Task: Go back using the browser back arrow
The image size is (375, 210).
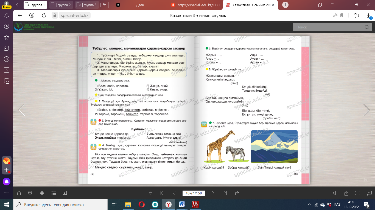Action: [x=20, y=15]
